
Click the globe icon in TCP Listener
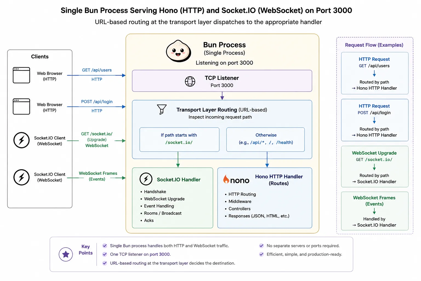(190, 81)
